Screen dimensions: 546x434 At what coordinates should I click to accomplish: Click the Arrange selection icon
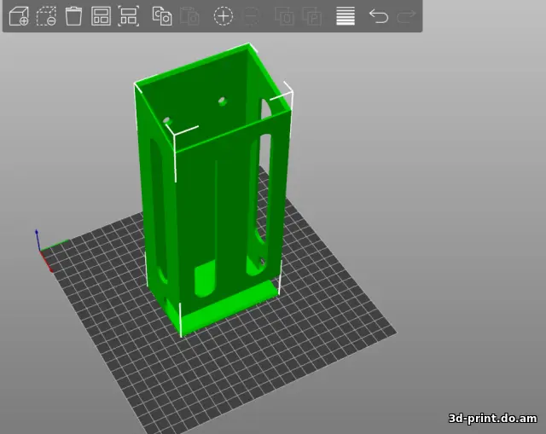click(128, 16)
